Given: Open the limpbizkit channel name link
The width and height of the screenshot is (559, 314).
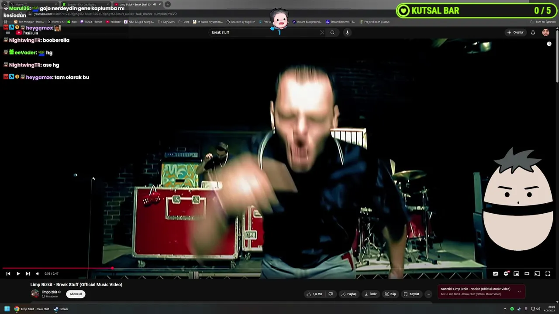Looking at the screenshot, I should [x=49, y=292].
